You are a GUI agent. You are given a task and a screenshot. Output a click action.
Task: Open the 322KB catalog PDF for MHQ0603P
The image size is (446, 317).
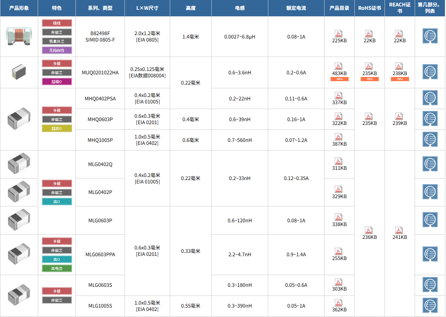tap(338, 116)
